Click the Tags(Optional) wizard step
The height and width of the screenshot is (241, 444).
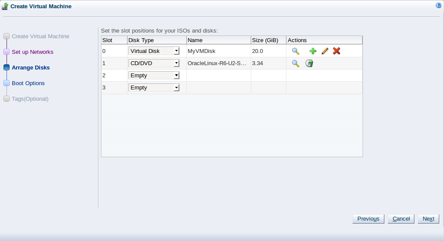(x=30, y=99)
